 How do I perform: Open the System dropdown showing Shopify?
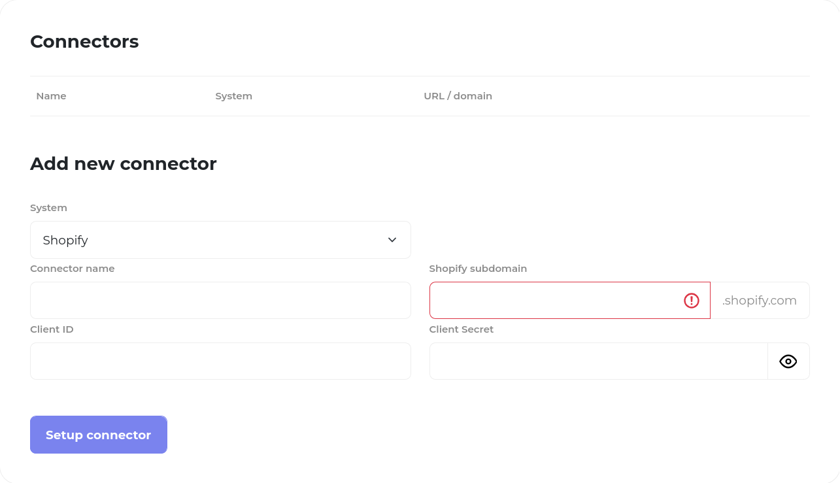220,240
